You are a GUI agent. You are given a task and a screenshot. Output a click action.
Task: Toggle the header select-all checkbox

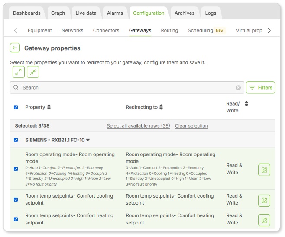coord(16,107)
